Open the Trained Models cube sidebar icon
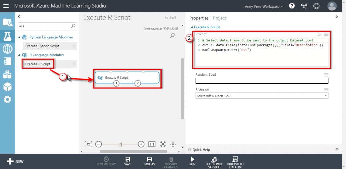Image resolution: width=346 pixels, height=169 pixels. [7, 87]
